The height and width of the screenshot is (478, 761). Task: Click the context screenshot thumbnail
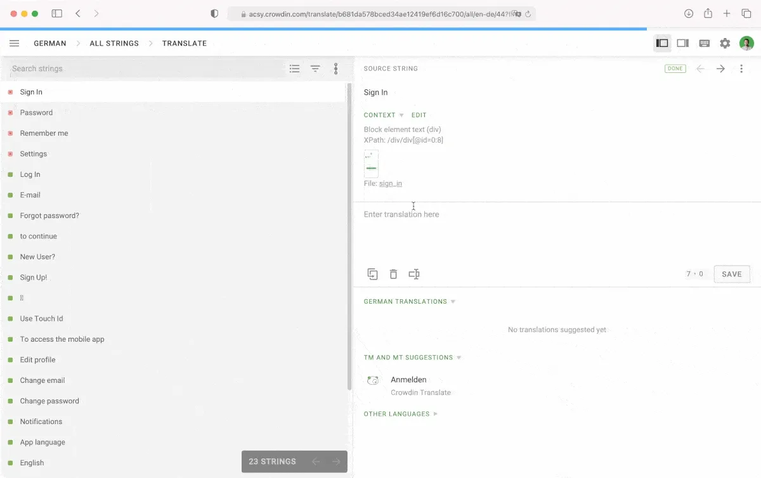coord(371,164)
